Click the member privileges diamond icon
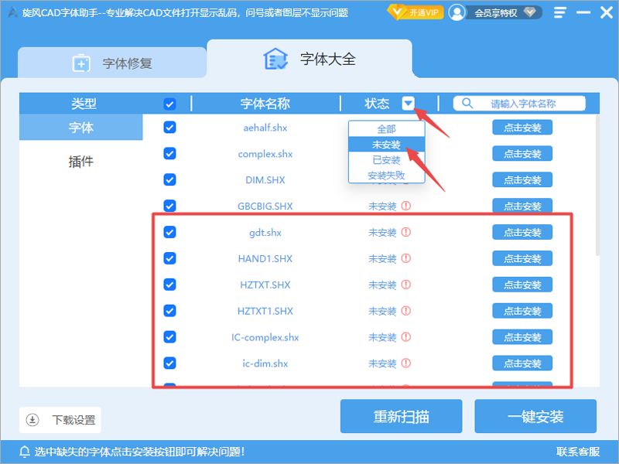The height and width of the screenshot is (464, 619). click(x=530, y=12)
